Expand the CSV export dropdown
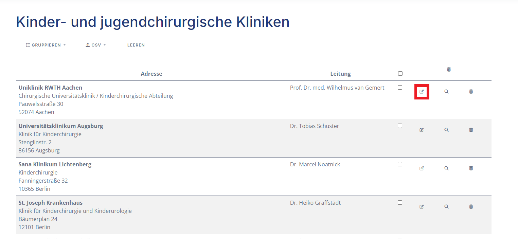The height and width of the screenshot is (239, 518). point(96,45)
